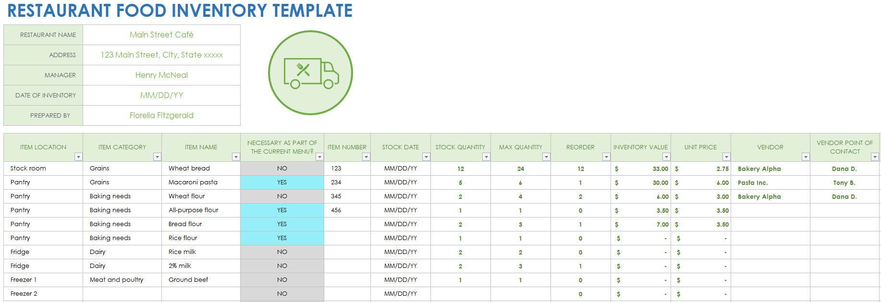The width and height of the screenshot is (881, 302).
Task: Select the Restaurant Name field Main Street Café
Action: coord(161,35)
